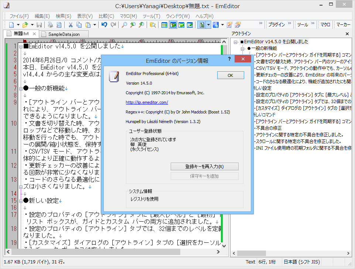Create a new document with the New icon
355x269 pixels.
pos(12,24)
